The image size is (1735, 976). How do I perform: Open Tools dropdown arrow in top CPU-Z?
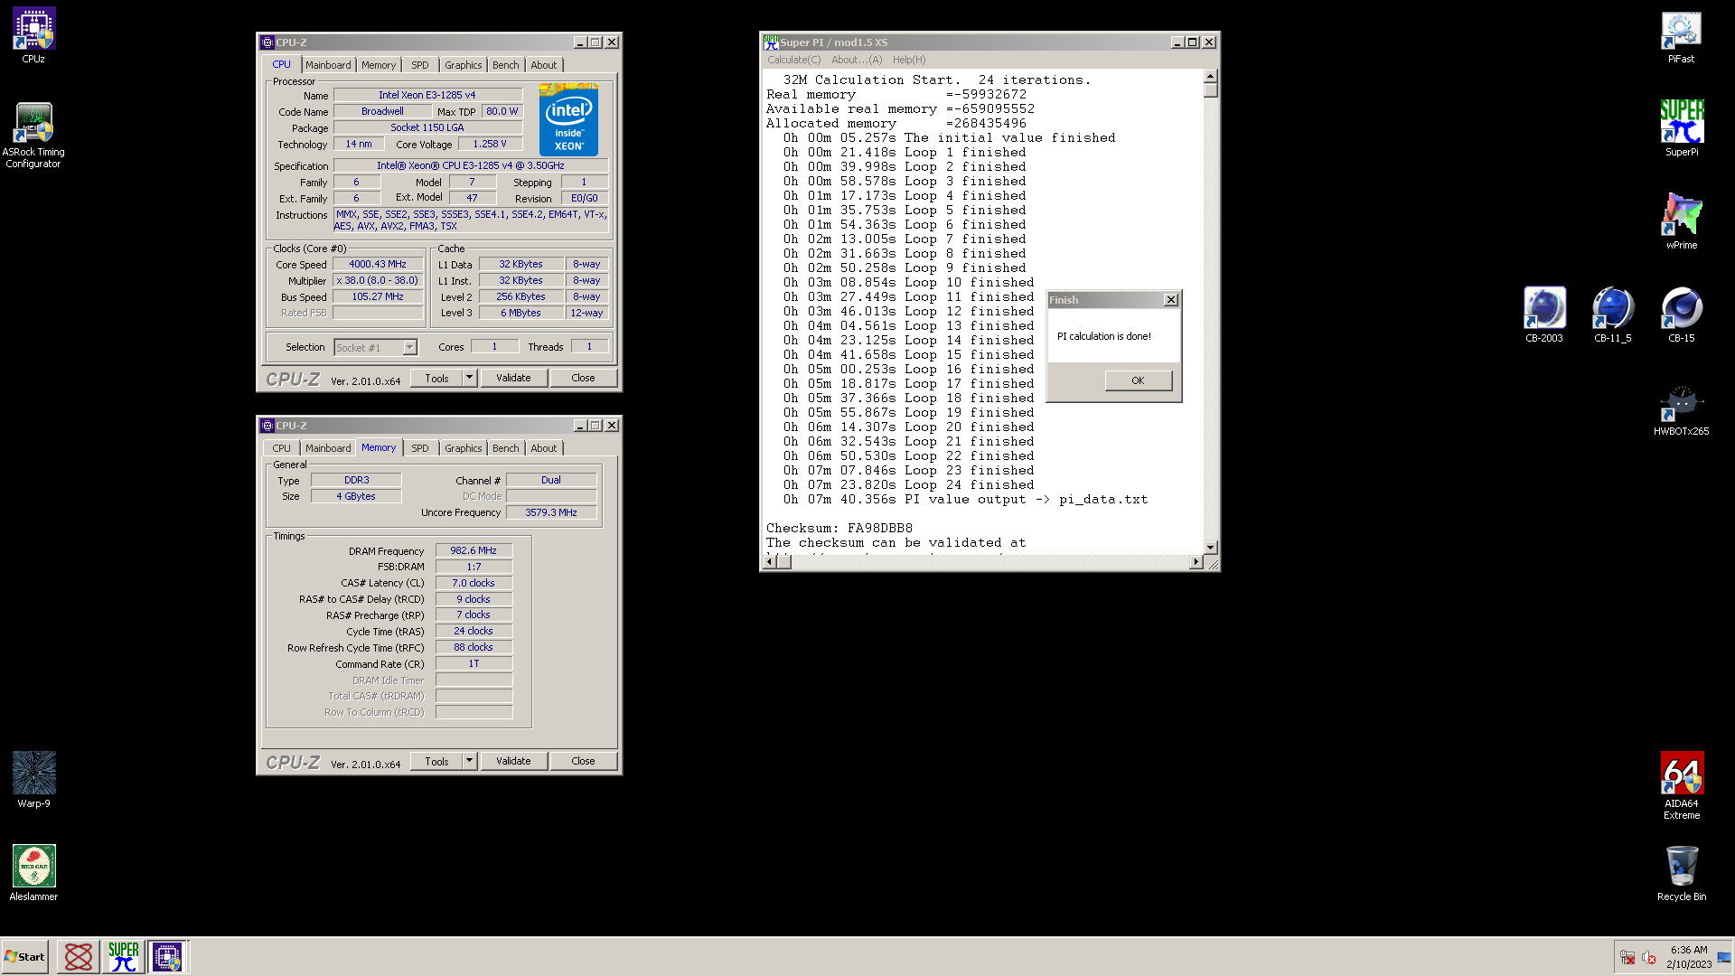point(470,378)
